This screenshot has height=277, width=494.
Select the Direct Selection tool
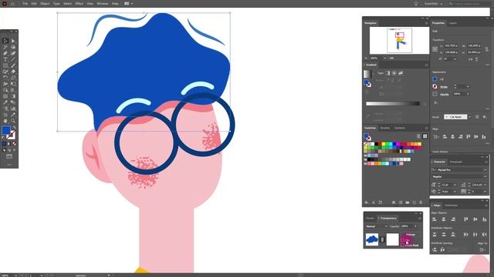[13, 41]
